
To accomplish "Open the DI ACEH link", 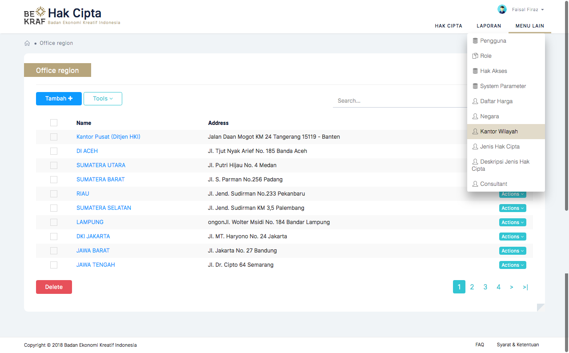I will tap(87, 151).
